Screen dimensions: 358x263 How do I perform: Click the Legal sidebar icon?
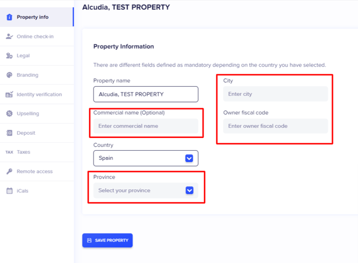(9, 56)
